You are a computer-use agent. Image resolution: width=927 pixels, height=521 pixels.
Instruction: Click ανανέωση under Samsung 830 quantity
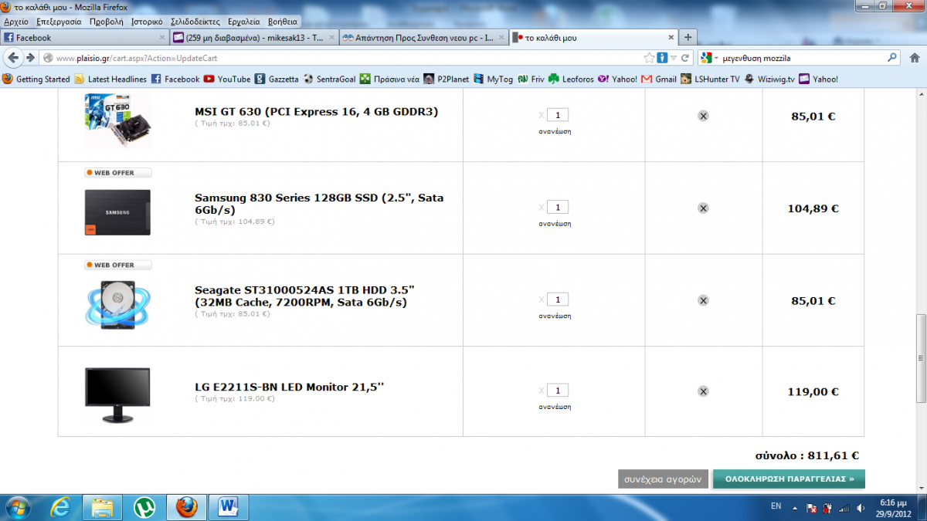pyautogui.click(x=555, y=224)
